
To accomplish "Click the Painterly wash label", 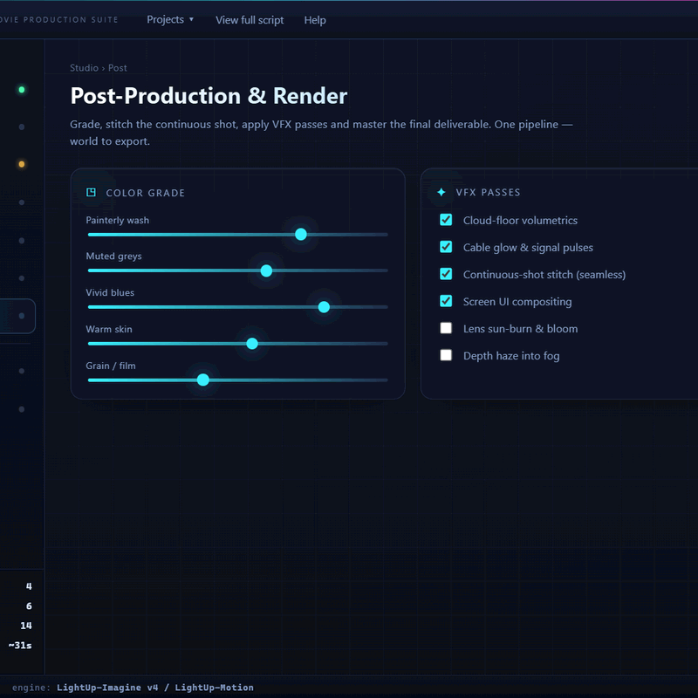I will (x=118, y=221).
